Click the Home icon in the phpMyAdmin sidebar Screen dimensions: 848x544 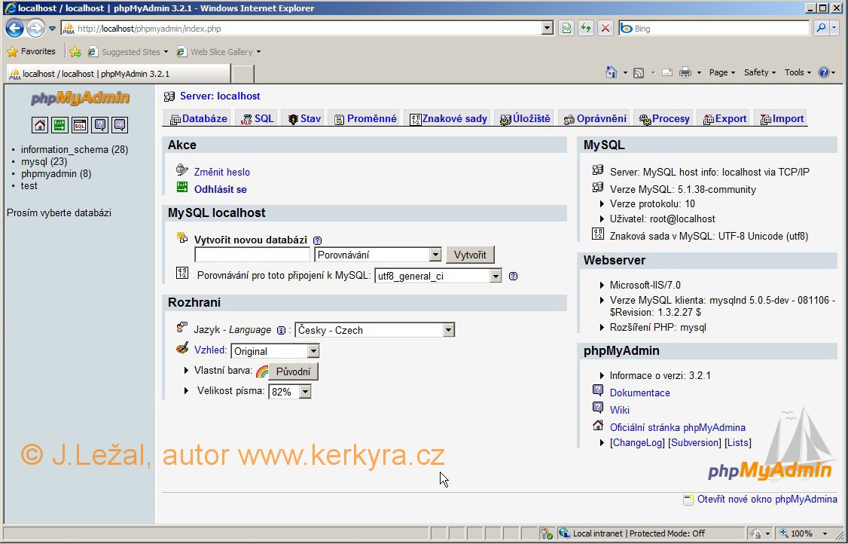point(40,125)
